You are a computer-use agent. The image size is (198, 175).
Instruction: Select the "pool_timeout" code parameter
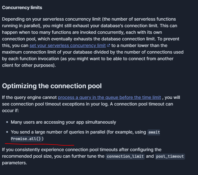[x=170, y=156]
